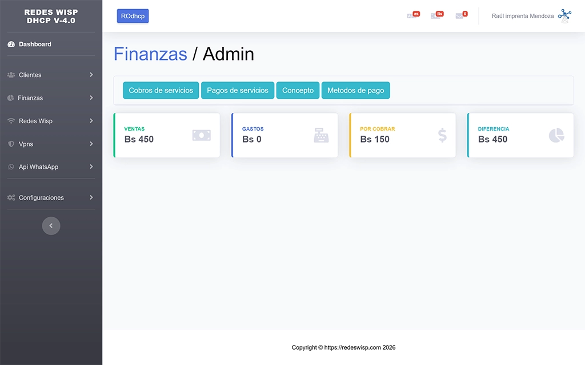Expand the Clientes sidebar menu
Screen dimensions: 585x365
coord(50,75)
